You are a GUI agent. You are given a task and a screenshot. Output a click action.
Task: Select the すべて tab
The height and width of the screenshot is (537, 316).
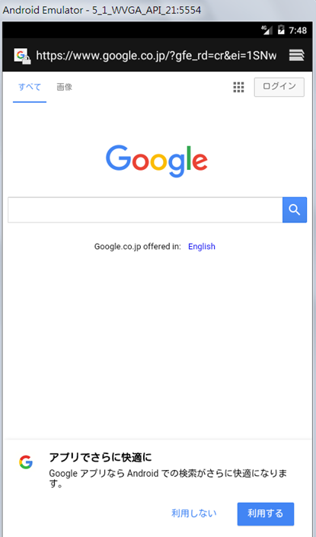[x=30, y=88]
